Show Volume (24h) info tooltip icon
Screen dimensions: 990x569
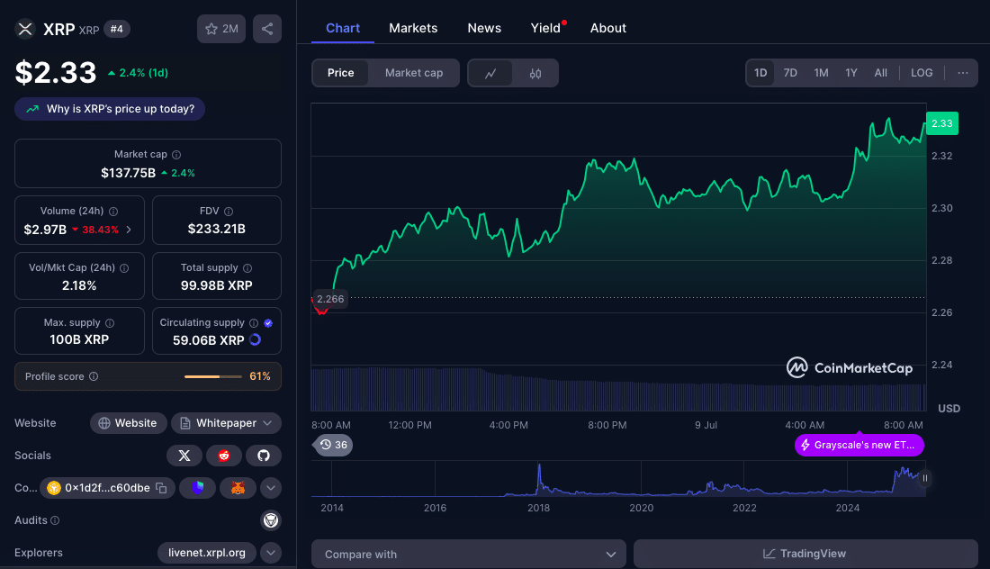coord(113,212)
